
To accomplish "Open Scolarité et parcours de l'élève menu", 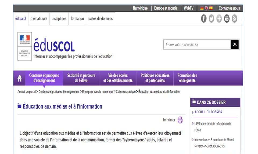I will [81, 78].
